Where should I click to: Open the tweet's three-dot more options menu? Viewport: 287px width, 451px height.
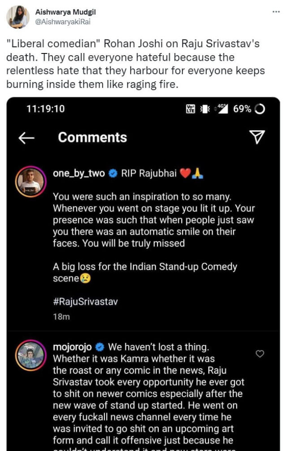[276, 11]
